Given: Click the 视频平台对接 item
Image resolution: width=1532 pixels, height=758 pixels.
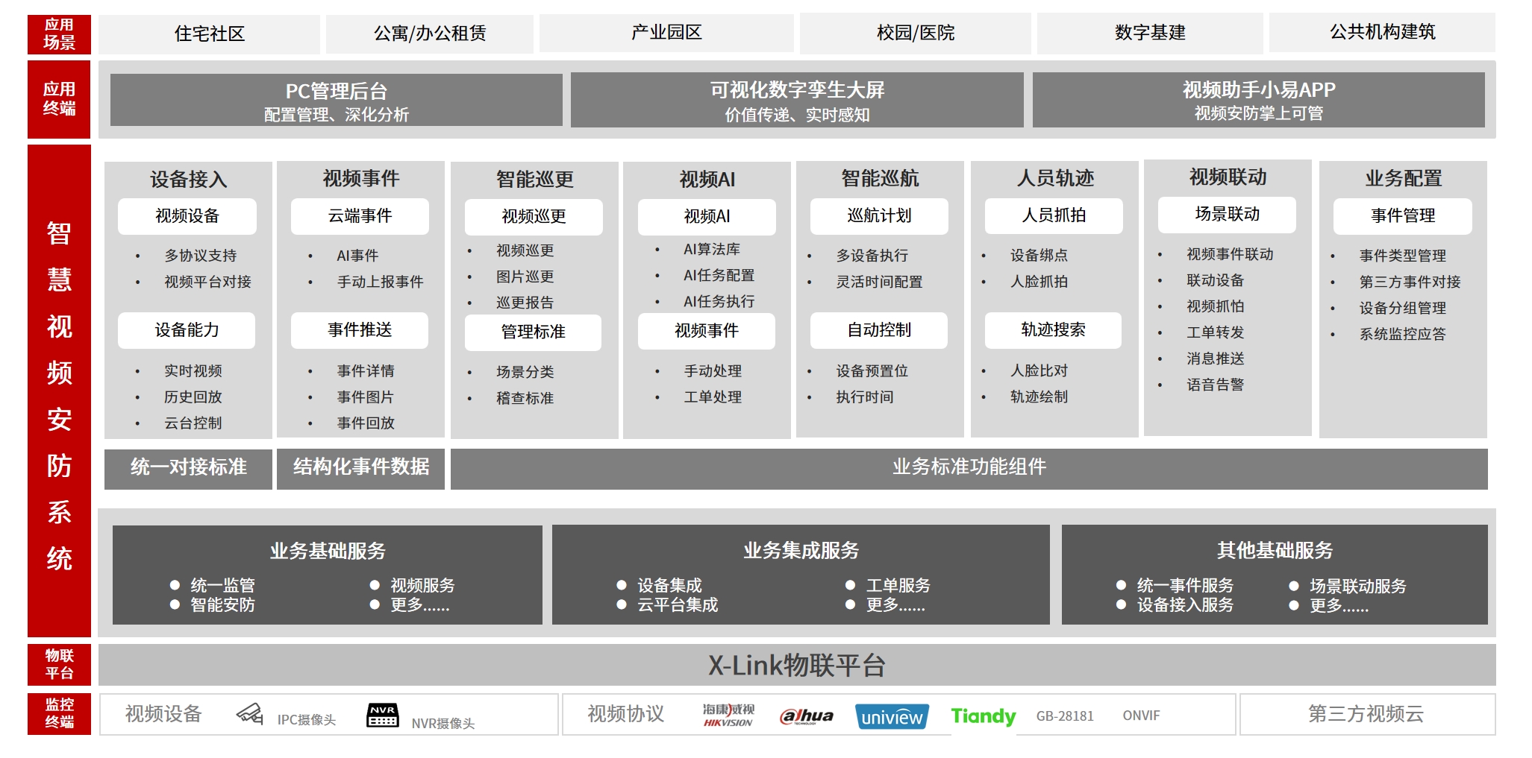Looking at the screenshot, I should [x=208, y=282].
